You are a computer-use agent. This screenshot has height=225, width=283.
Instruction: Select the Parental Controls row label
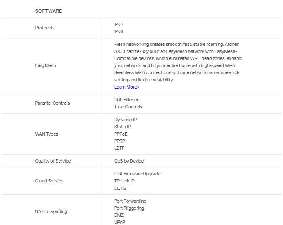[x=52, y=103]
